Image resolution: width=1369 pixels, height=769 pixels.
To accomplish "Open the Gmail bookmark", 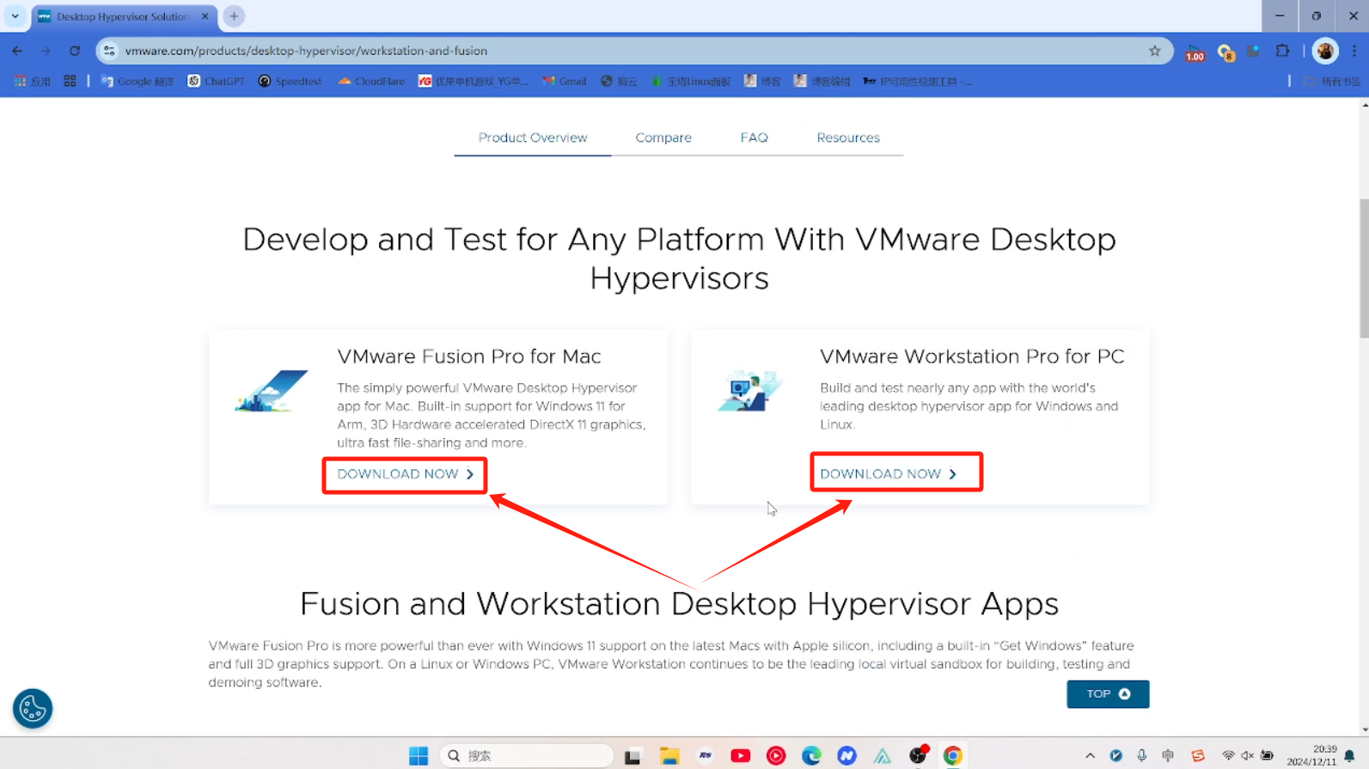I will click(564, 81).
